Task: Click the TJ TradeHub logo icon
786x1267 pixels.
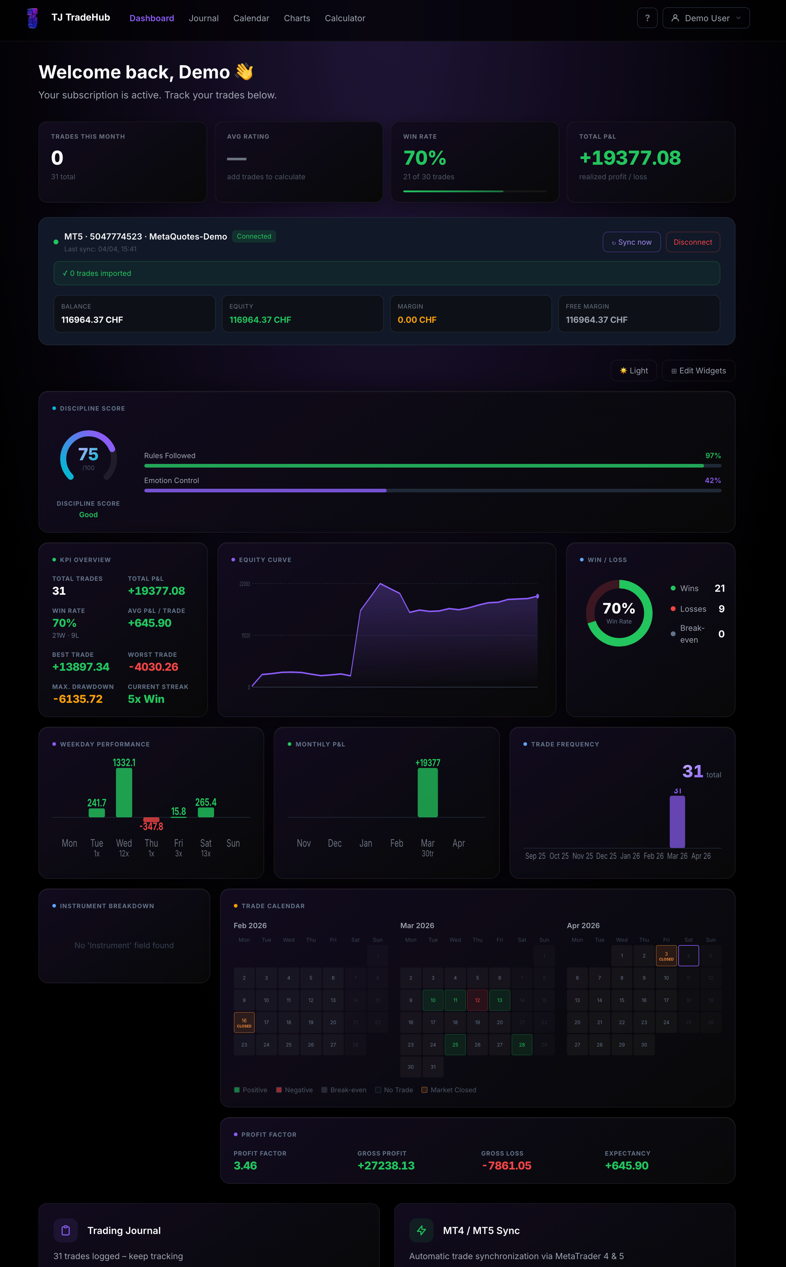Action: click(x=32, y=18)
